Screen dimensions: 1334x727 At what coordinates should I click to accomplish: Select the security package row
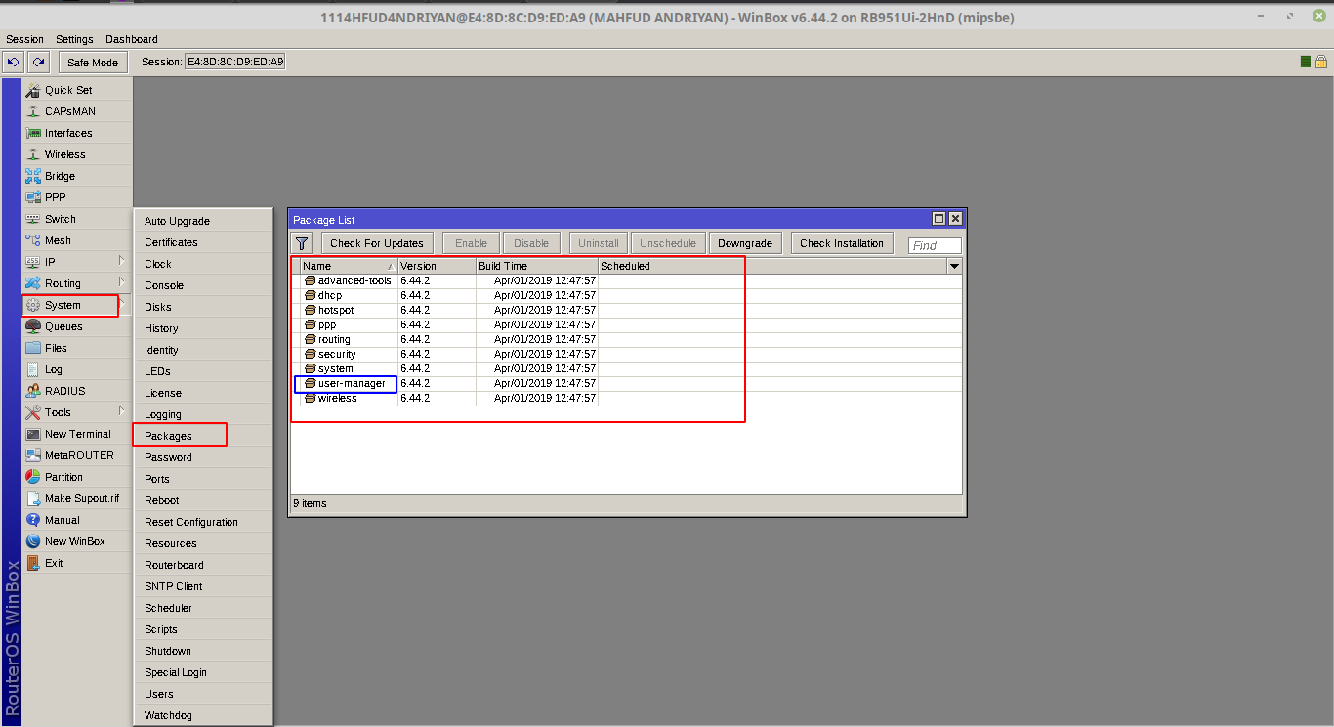pyautogui.click(x=626, y=354)
